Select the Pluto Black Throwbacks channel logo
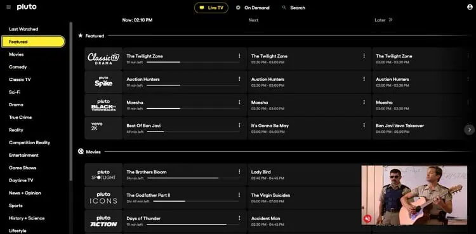This screenshot has height=234, width=476. point(103,105)
